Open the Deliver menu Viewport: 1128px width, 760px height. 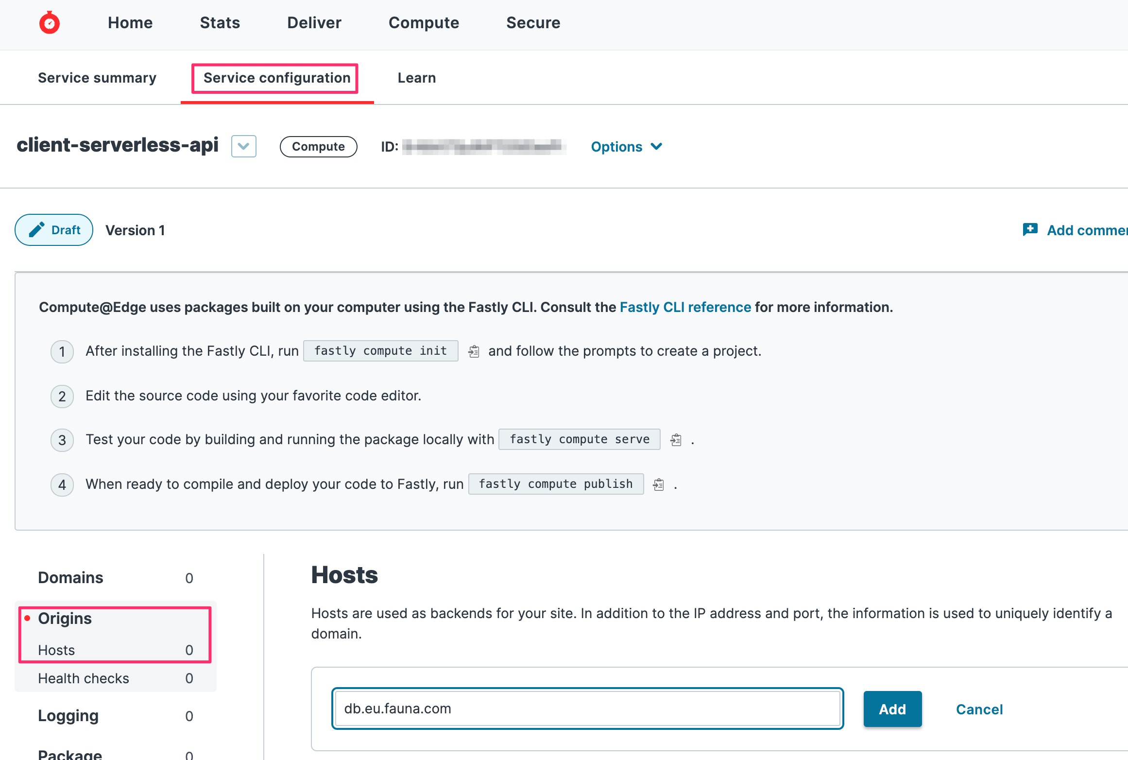pyautogui.click(x=314, y=23)
